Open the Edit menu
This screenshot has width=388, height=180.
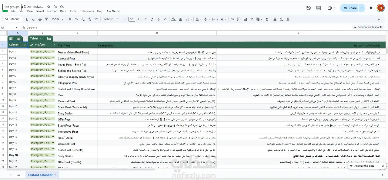[x=21, y=11]
